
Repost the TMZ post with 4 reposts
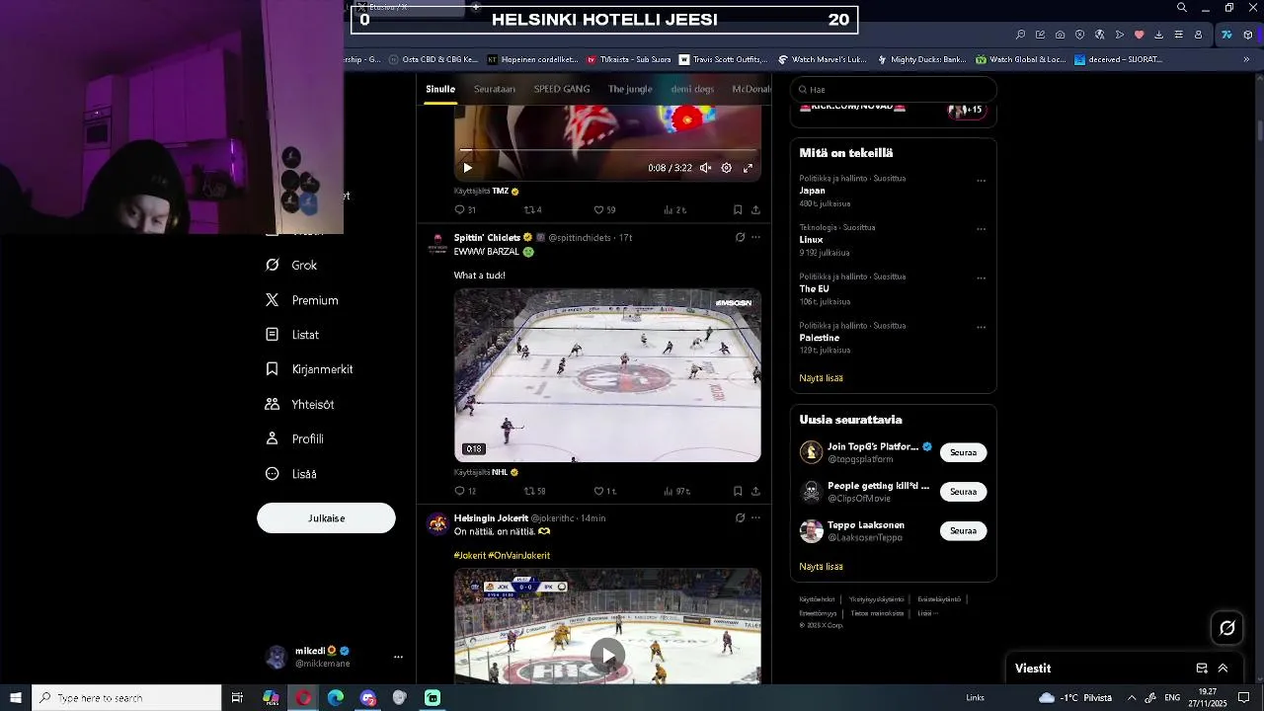(x=532, y=210)
